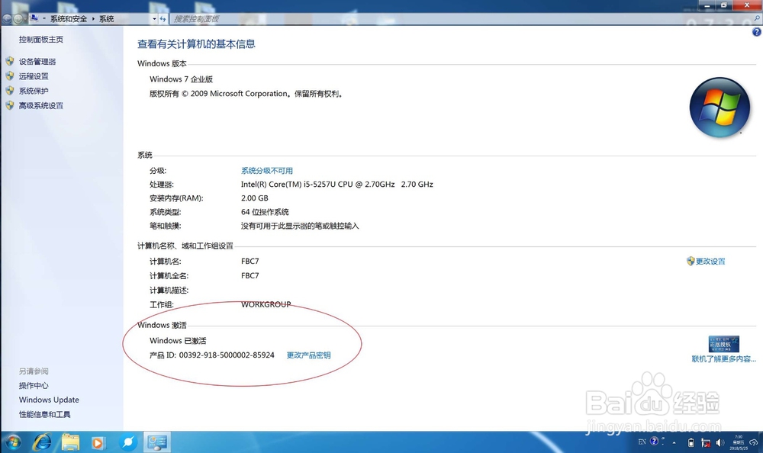
Task: Click the volume speaker icon in tray
Action: (x=720, y=442)
